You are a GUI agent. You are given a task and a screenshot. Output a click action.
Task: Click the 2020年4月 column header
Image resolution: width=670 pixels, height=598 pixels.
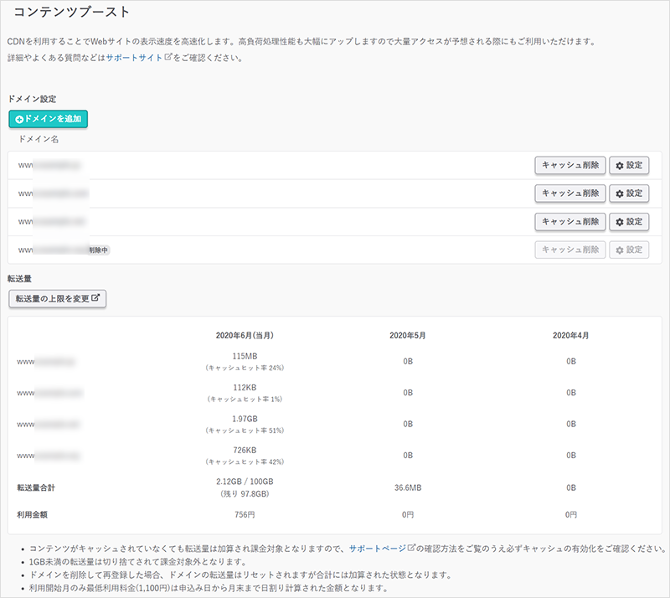pyautogui.click(x=570, y=335)
